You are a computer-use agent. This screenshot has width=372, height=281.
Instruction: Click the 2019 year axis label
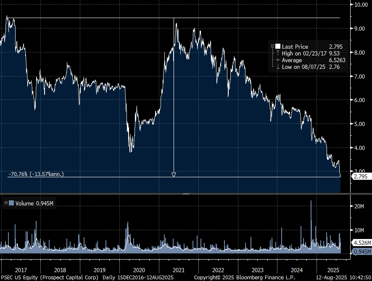pyautogui.click(x=100, y=270)
